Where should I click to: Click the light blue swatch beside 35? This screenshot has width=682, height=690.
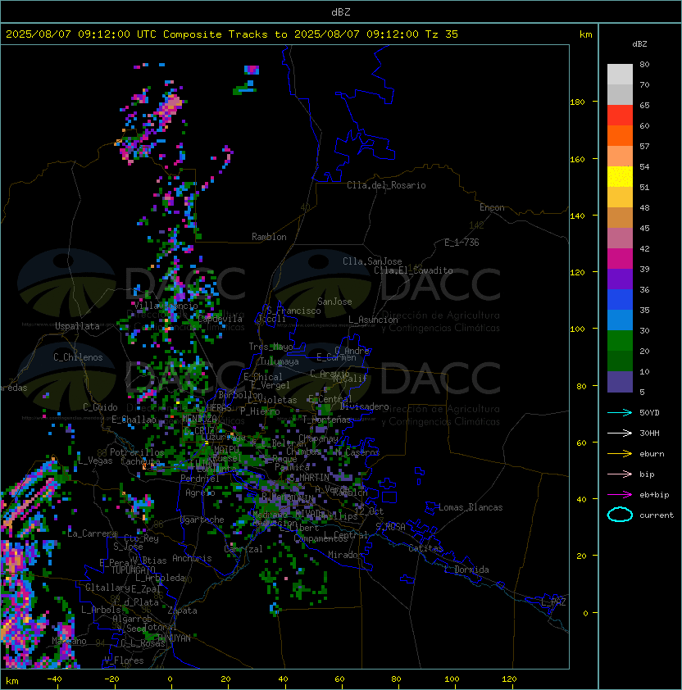(620, 320)
